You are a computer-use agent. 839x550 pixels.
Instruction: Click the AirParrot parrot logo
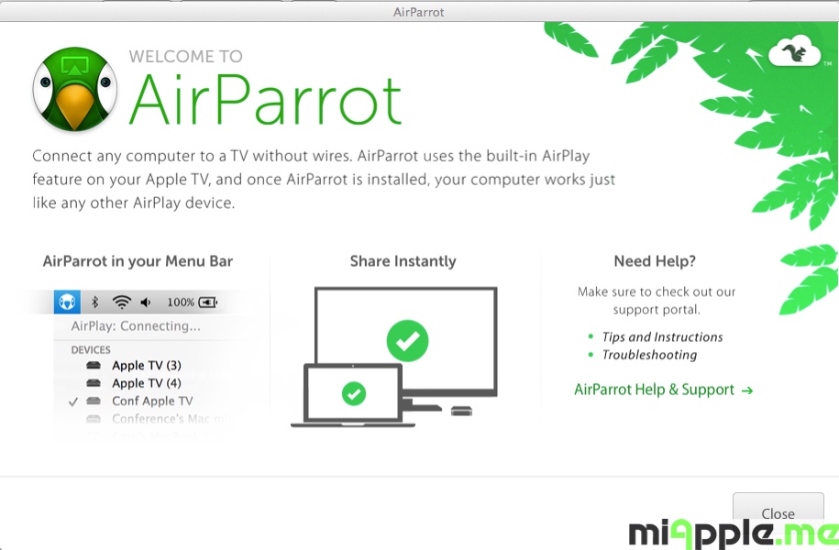coord(76,89)
